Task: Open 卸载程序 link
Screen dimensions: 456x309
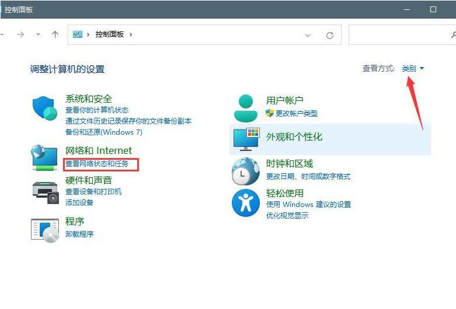Action: [79, 234]
